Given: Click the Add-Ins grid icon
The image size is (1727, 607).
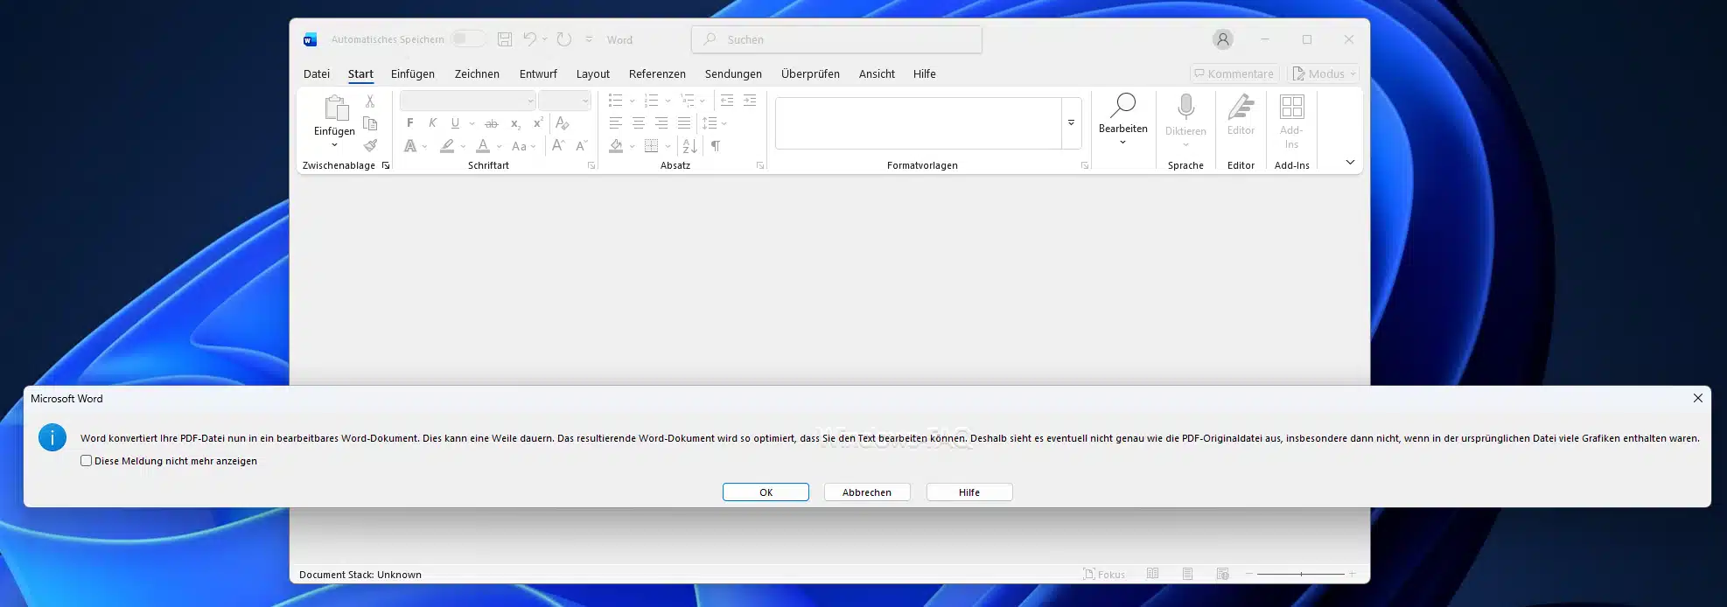Looking at the screenshot, I should click(1291, 108).
